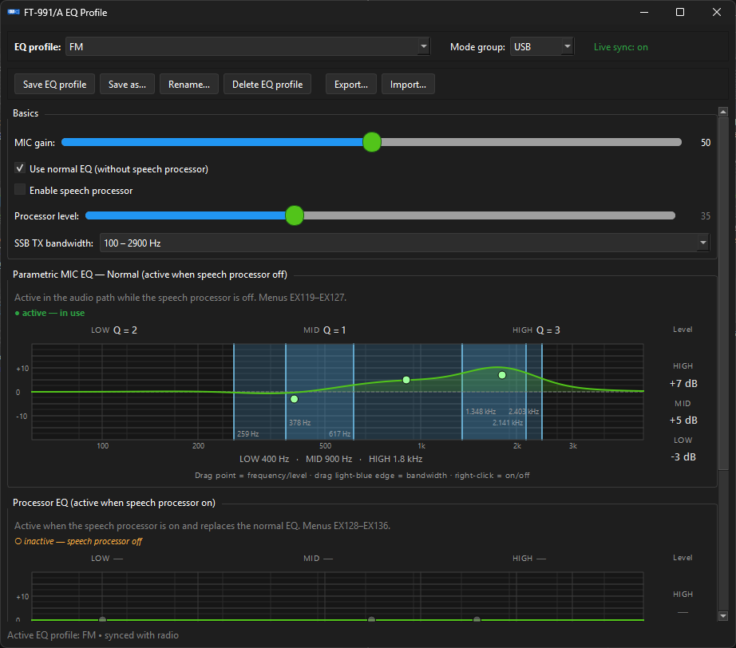Screen dimensions: 736x648
Task: Click the 259 Hz band edge label
Action: pos(247,433)
